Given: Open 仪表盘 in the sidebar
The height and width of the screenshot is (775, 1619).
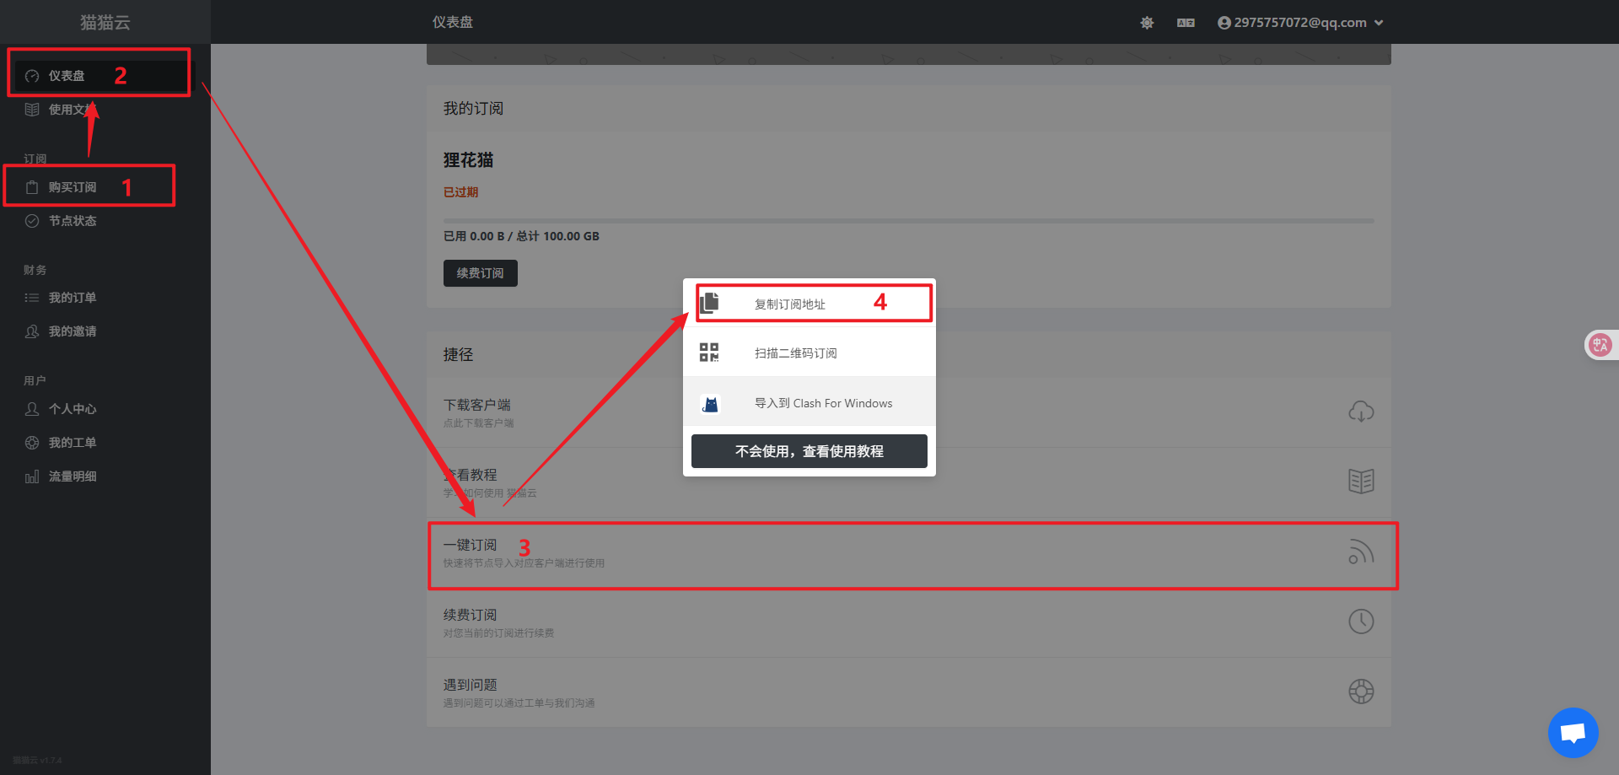Looking at the screenshot, I should [67, 76].
